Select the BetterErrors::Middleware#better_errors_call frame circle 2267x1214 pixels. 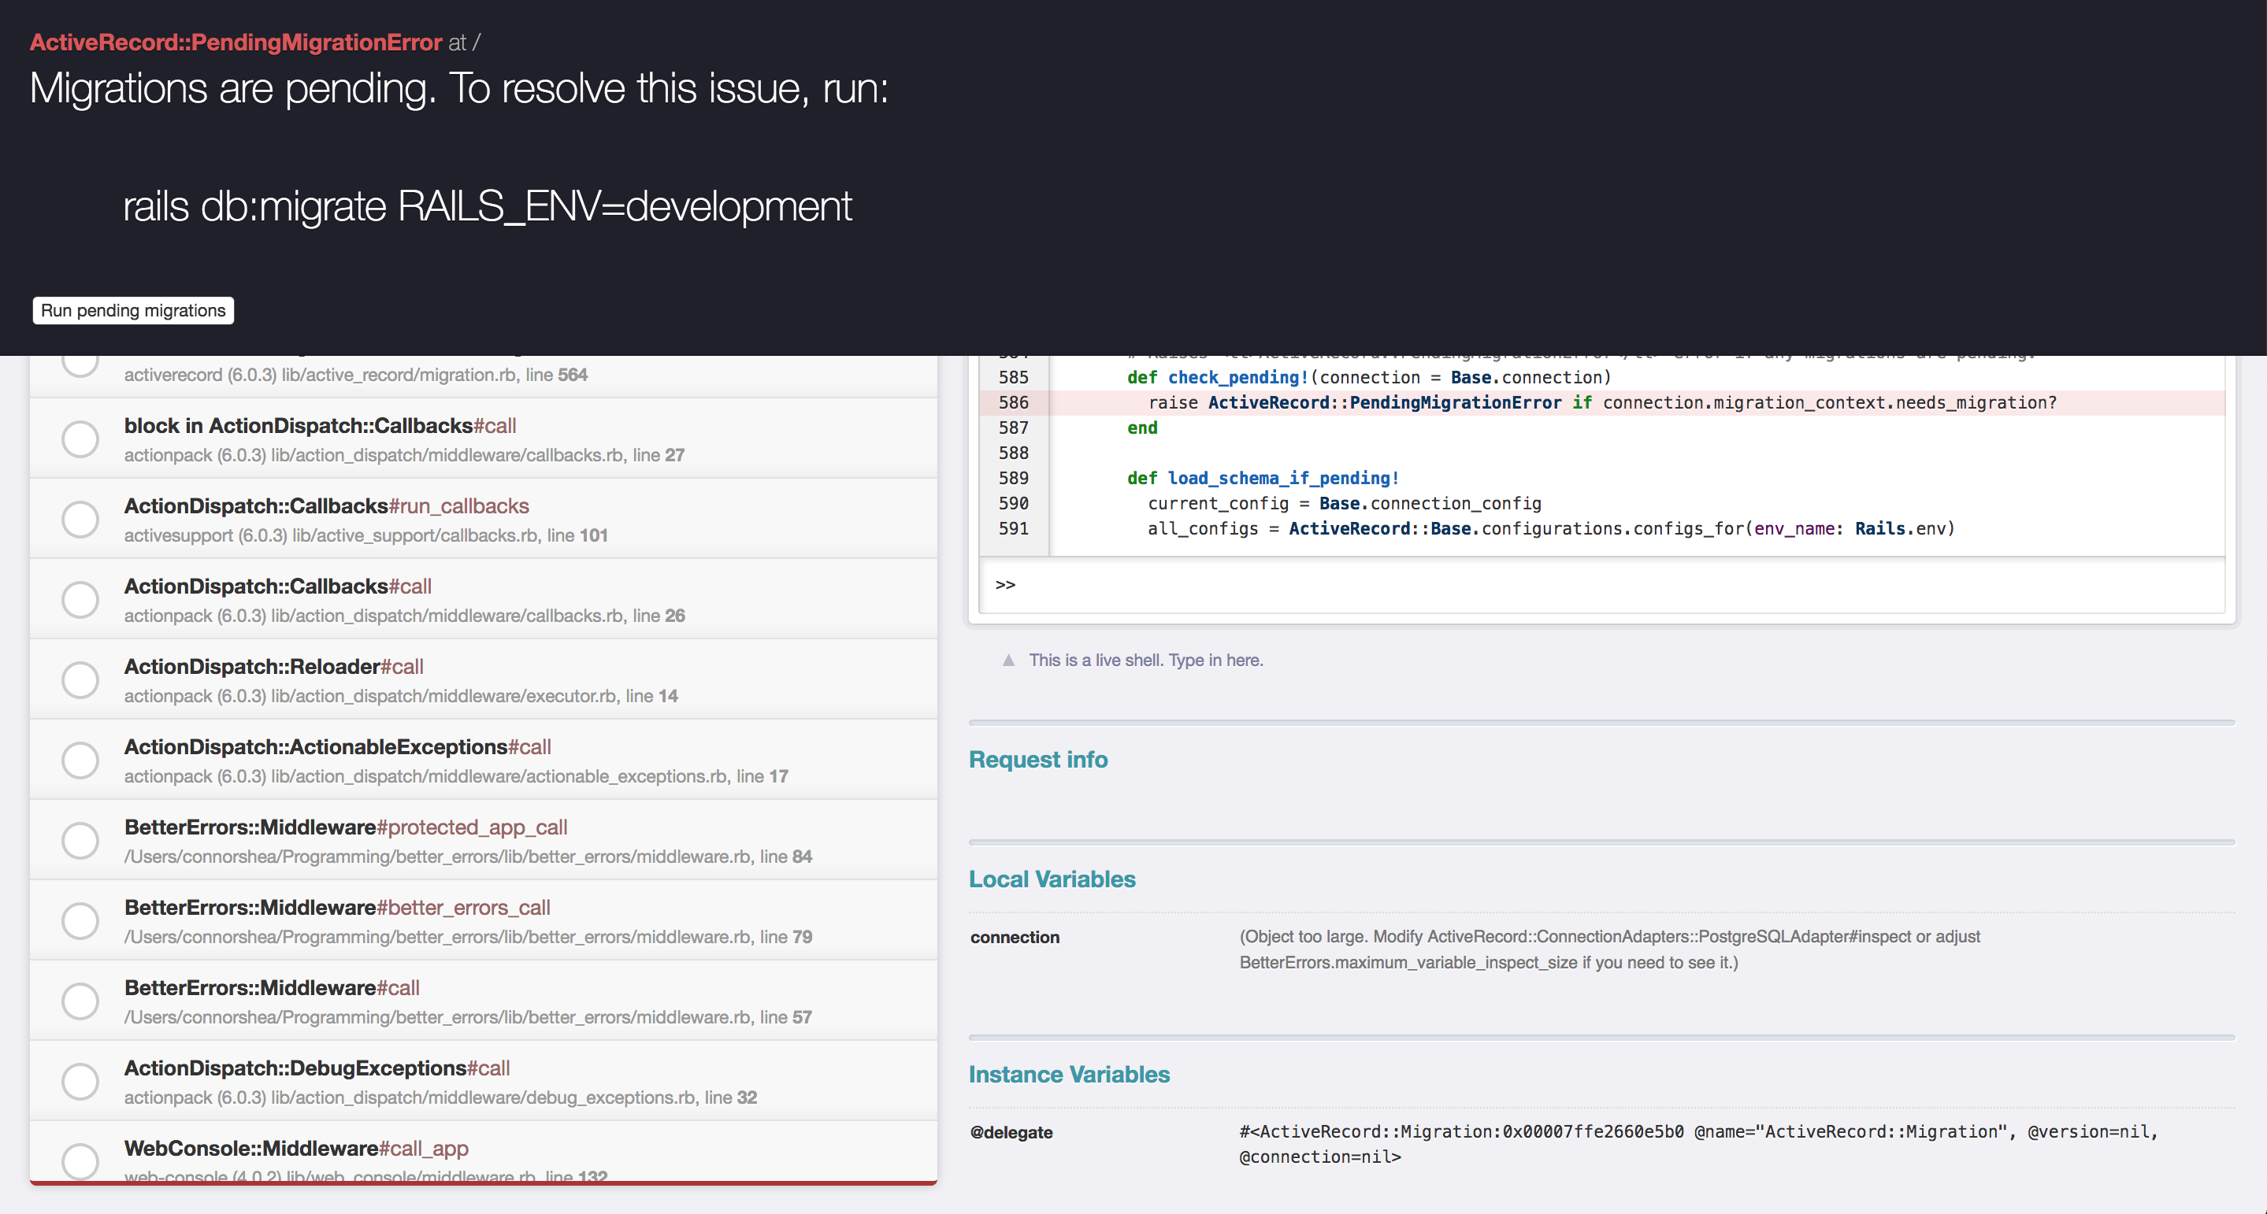pyautogui.click(x=80, y=920)
